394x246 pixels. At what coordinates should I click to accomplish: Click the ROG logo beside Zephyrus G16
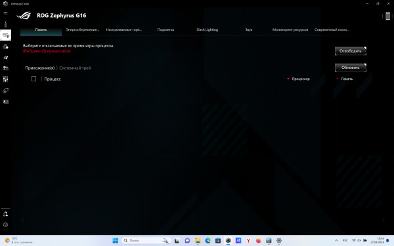(x=24, y=16)
